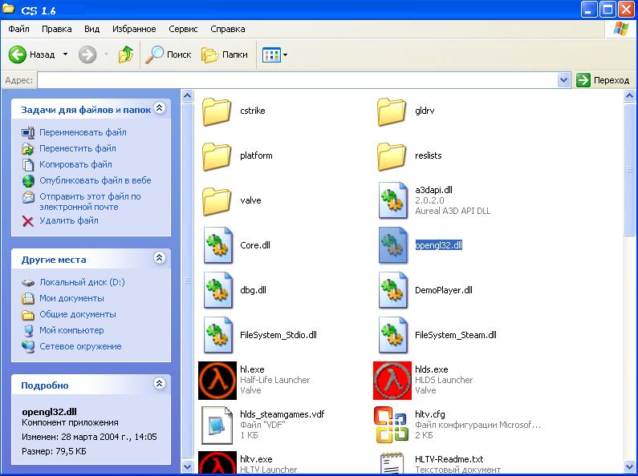
Task: Click left task pane scrollbar down arrow
Action: click(187, 466)
